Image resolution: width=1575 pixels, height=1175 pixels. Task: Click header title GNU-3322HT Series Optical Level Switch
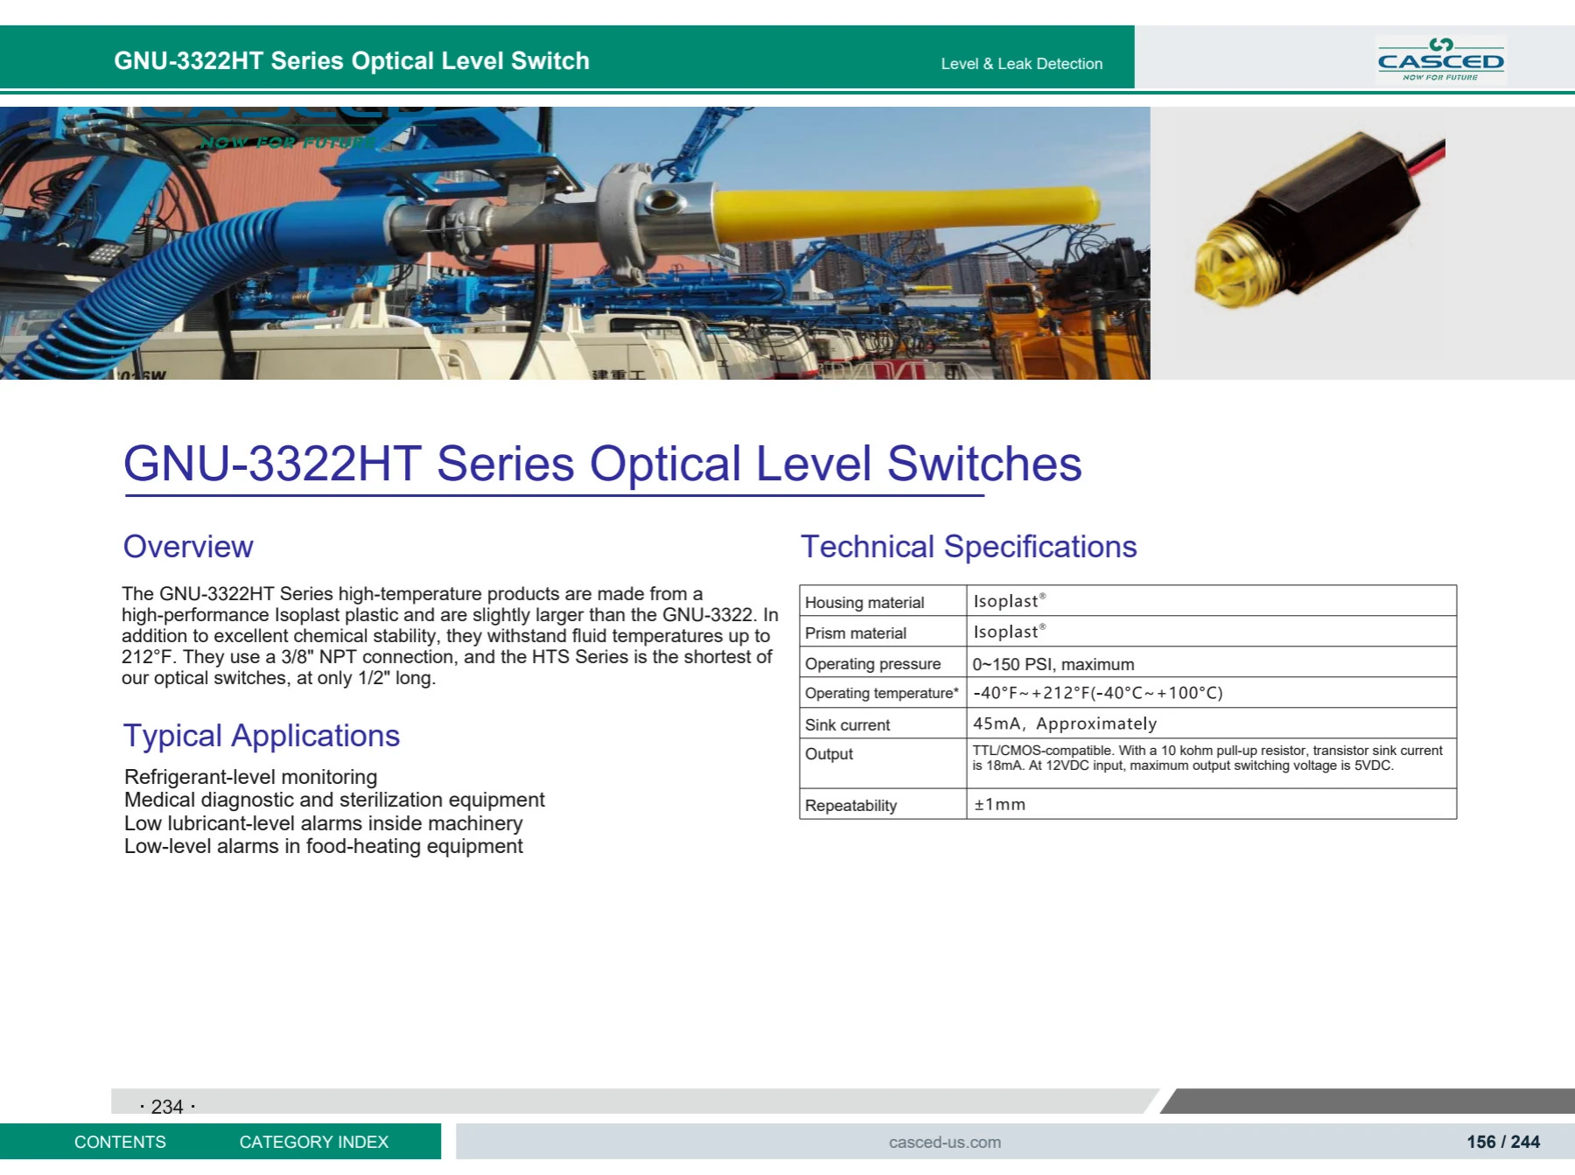pyautogui.click(x=352, y=60)
